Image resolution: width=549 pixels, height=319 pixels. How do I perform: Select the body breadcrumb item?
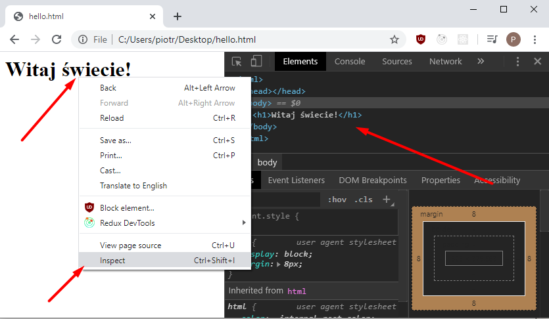pos(267,163)
